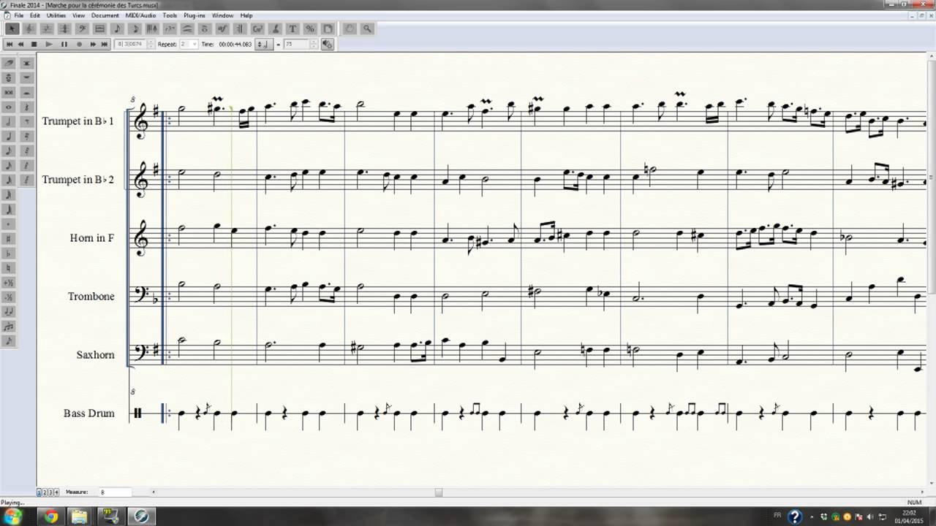Start recording with Record button
936x526 pixels.
(79, 45)
